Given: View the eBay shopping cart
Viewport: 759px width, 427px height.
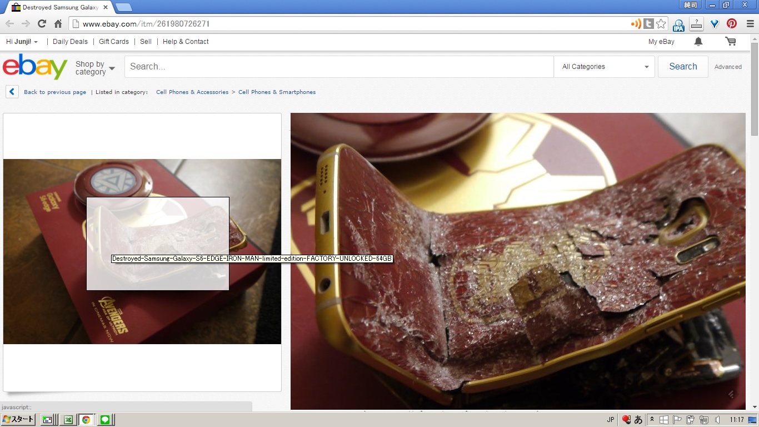Looking at the screenshot, I should (731, 42).
